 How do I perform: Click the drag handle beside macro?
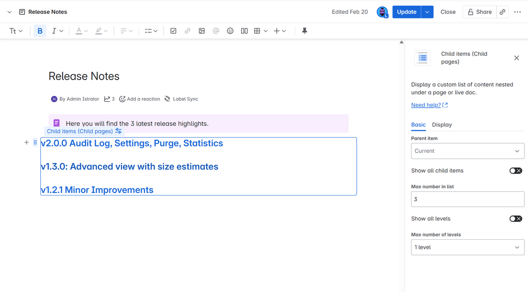coord(35,142)
